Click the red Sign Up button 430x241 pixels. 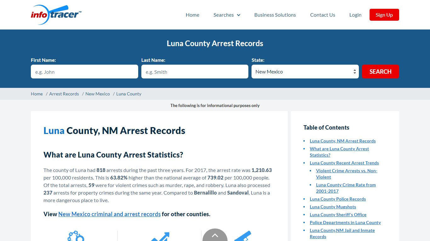point(384,15)
